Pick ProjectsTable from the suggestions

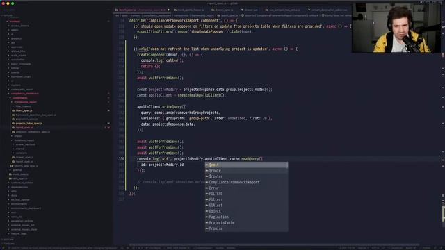[x=246, y=223]
